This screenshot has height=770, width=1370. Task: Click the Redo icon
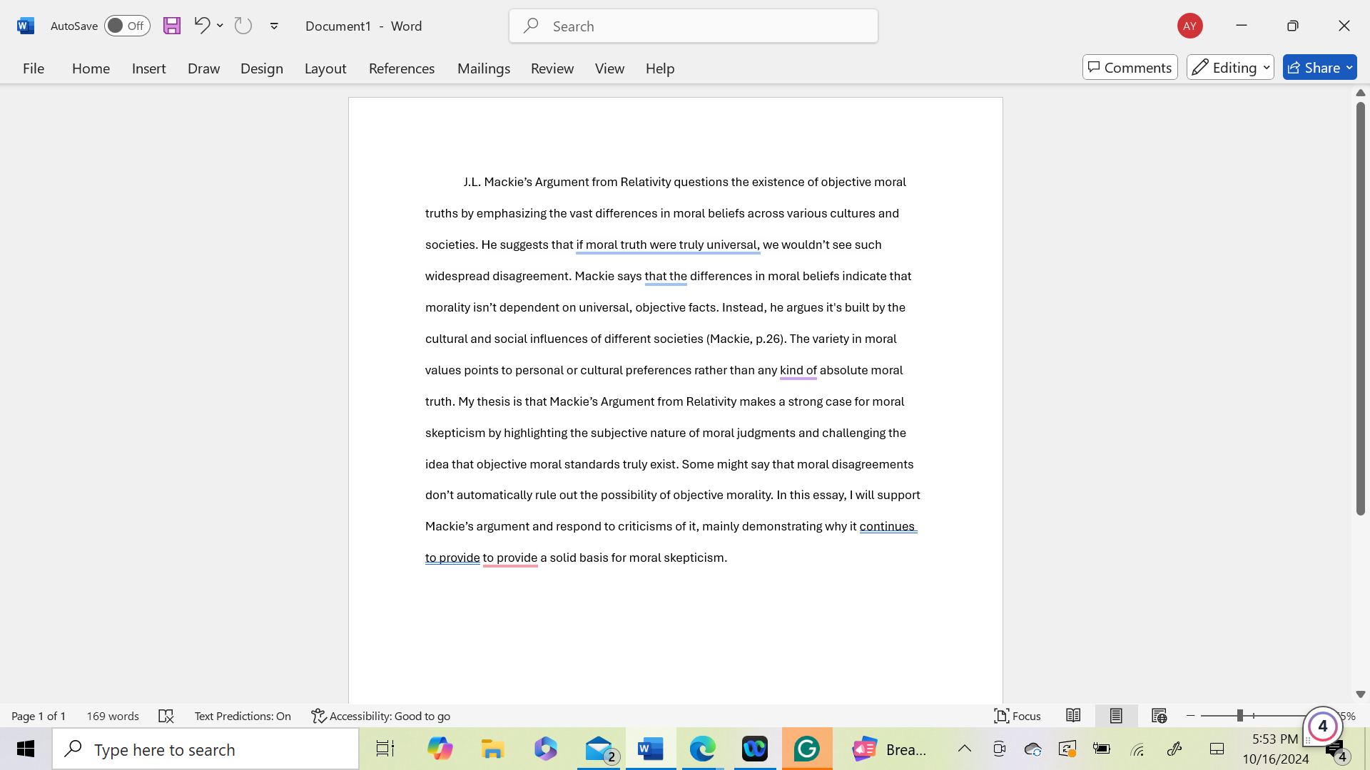click(x=243, y=26)
